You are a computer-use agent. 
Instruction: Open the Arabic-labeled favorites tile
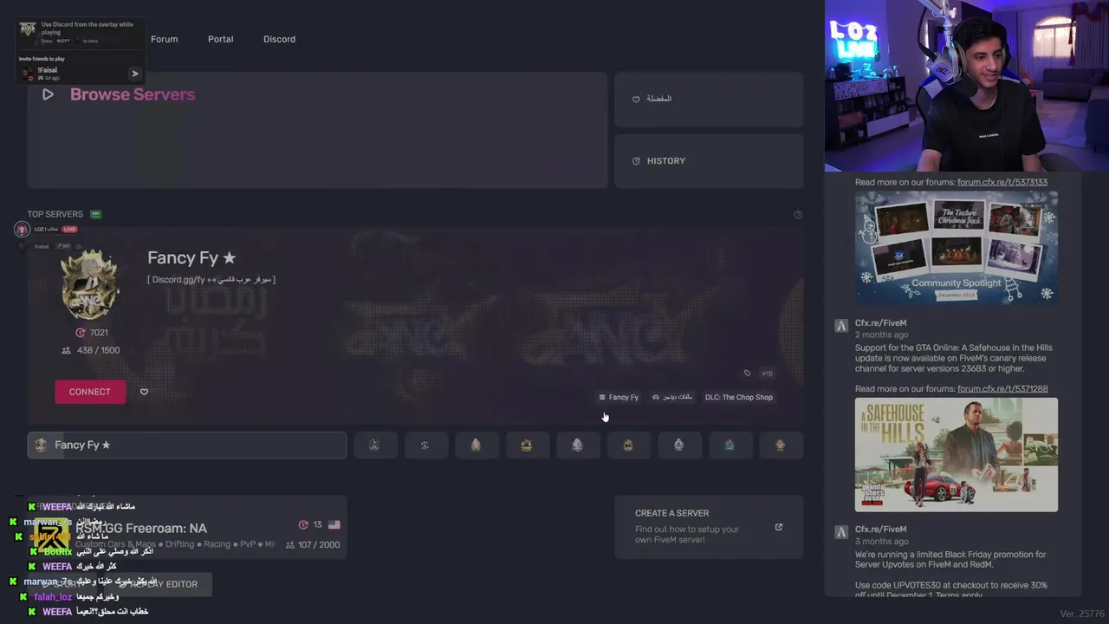(709, 99)
